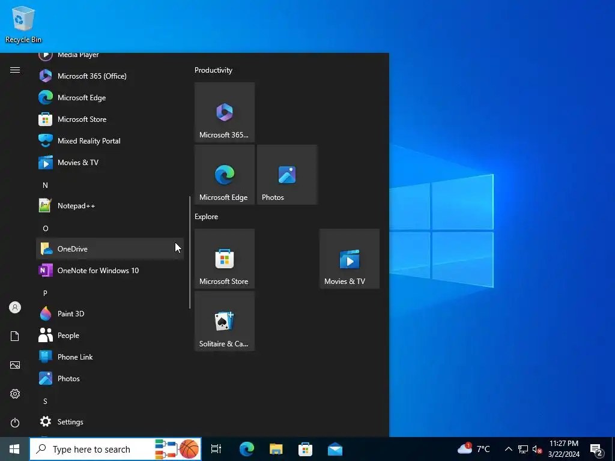Open Mixed Reality Portal app
615x461 pixels.
[110, 140]
